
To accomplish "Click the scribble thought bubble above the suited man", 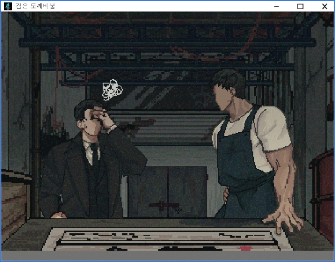I will click(112, 90).
